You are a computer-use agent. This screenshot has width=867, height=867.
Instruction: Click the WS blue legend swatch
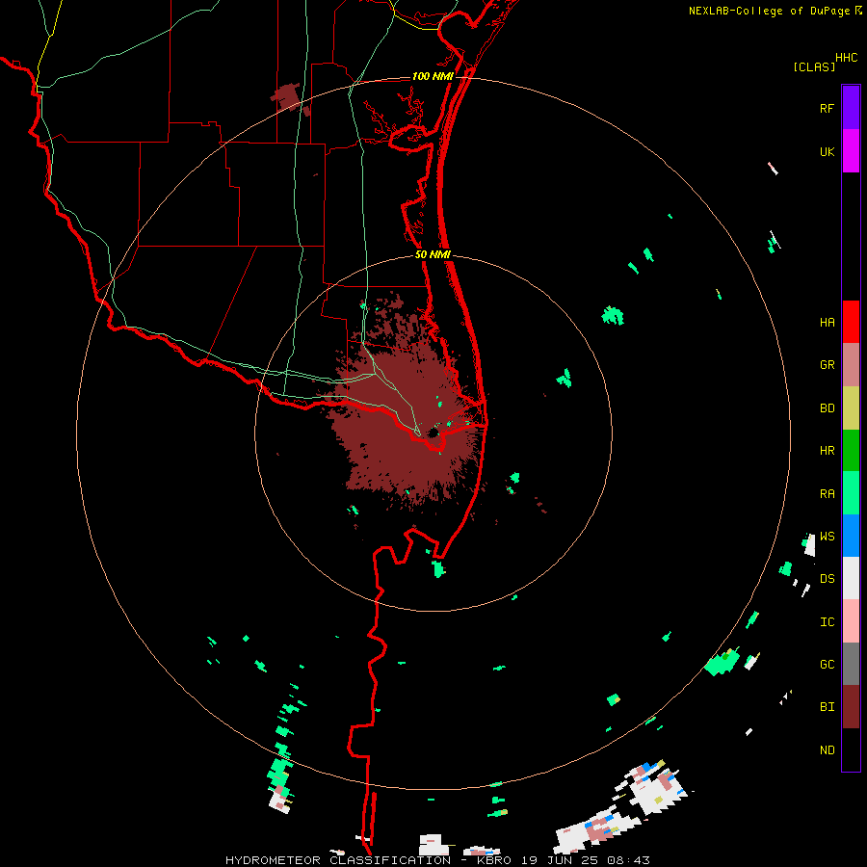[x=851, y=536]
